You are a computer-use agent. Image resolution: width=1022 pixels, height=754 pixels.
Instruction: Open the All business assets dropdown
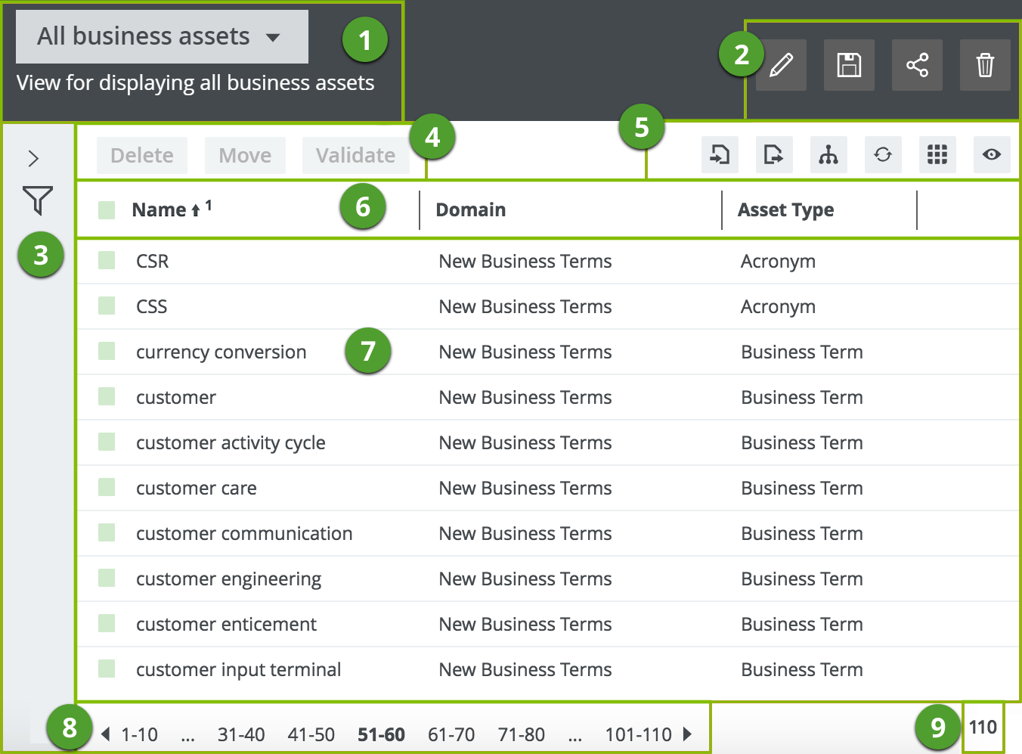(162, 36)
